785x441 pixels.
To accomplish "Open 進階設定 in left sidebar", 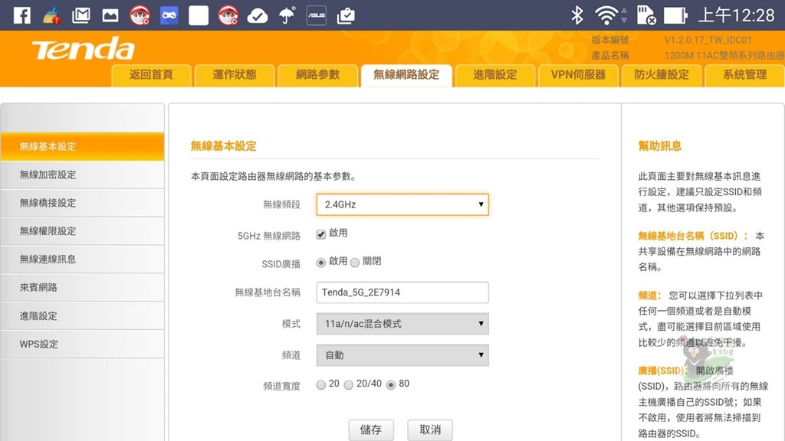I will coord(83,316).
